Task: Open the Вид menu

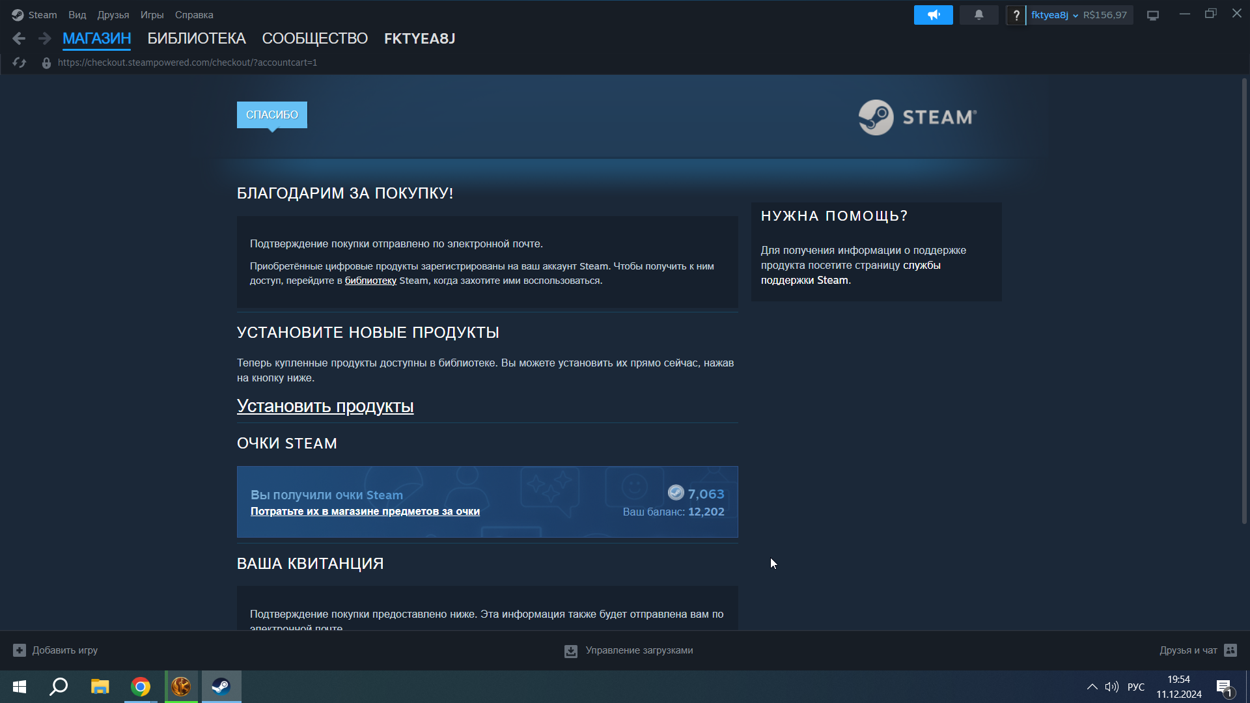Action: [77, 15]
